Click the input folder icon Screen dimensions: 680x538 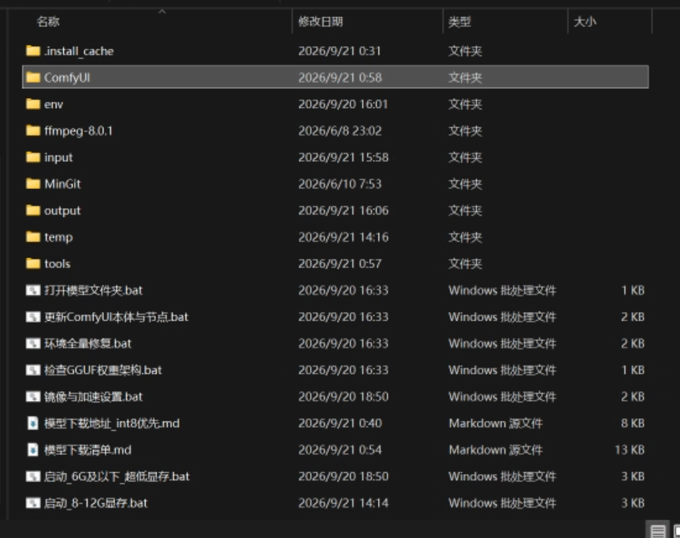point(33,157)
